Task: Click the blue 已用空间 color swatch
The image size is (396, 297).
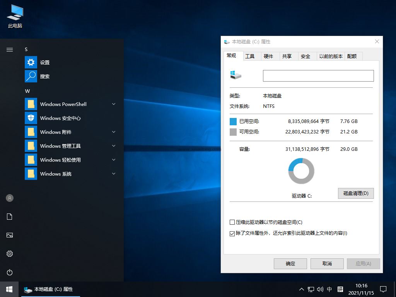Action: [233, 121]
